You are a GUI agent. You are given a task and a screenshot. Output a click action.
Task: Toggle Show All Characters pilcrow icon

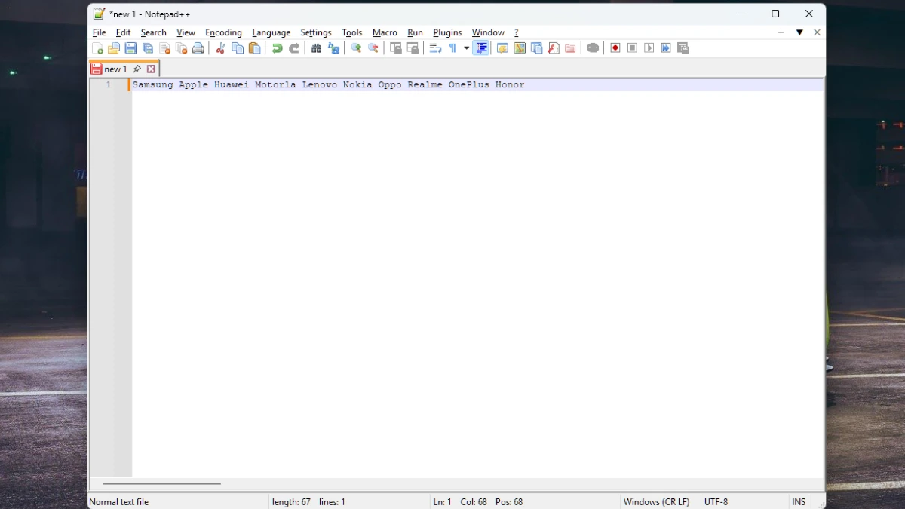(x=452, y=48)
